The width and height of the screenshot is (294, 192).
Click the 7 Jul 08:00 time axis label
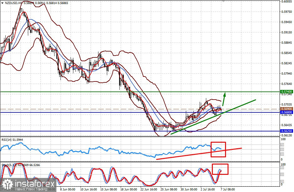pyautogui.click(x=228, y=190)
